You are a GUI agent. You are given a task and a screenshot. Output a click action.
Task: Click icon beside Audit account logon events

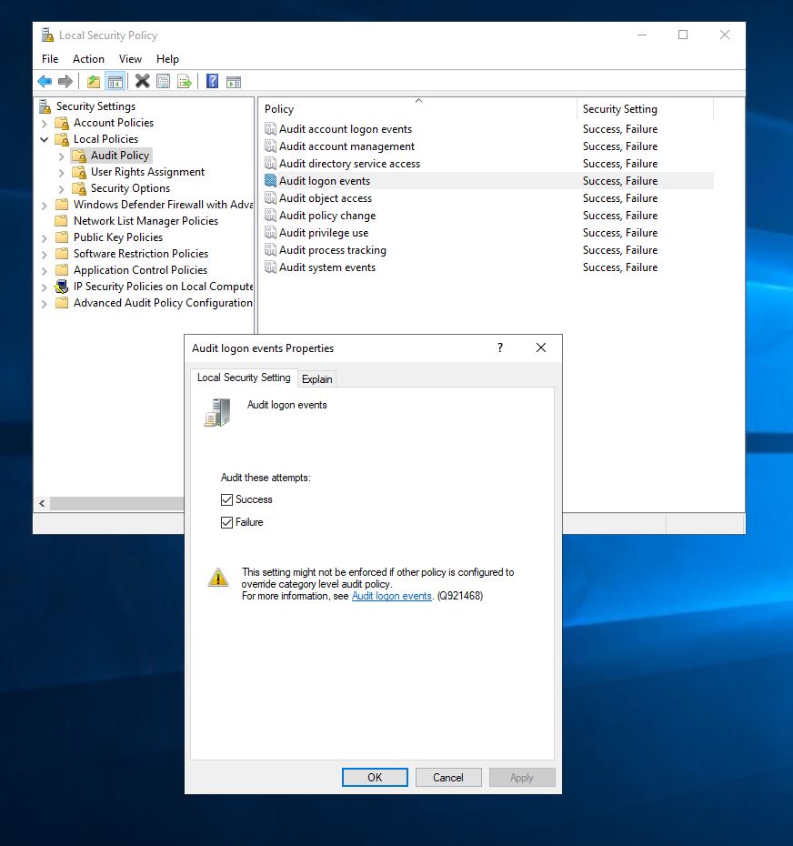[x=270, y=129]
